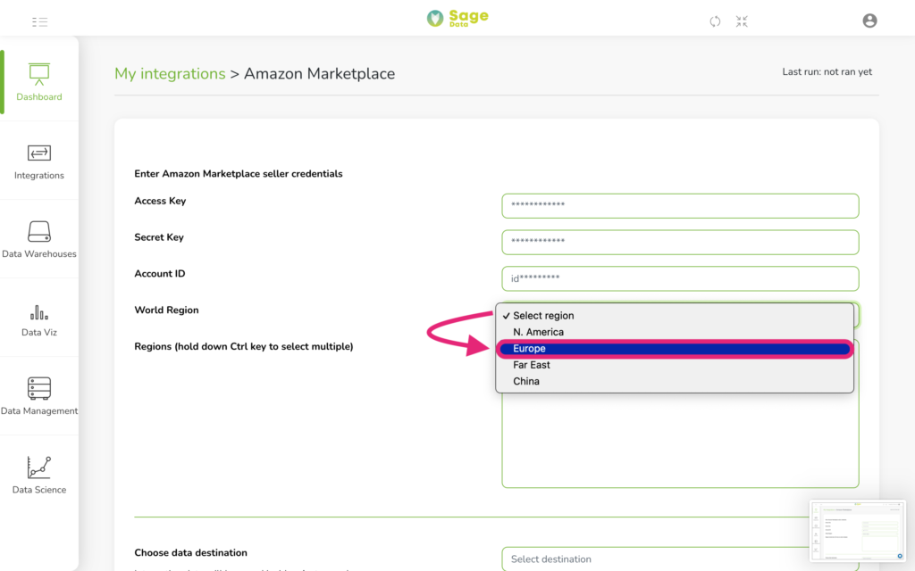Image resolution: width=915 pixels, height=571 pixels.
Task: Open Data Science in the sidebar
Action: (x=39, y=476)
